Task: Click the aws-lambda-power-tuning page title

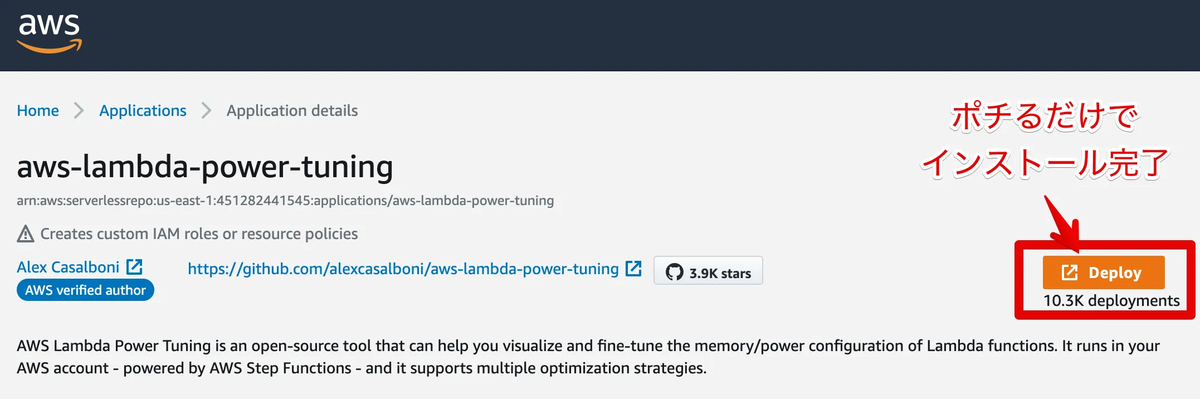Action: (205, 167)
